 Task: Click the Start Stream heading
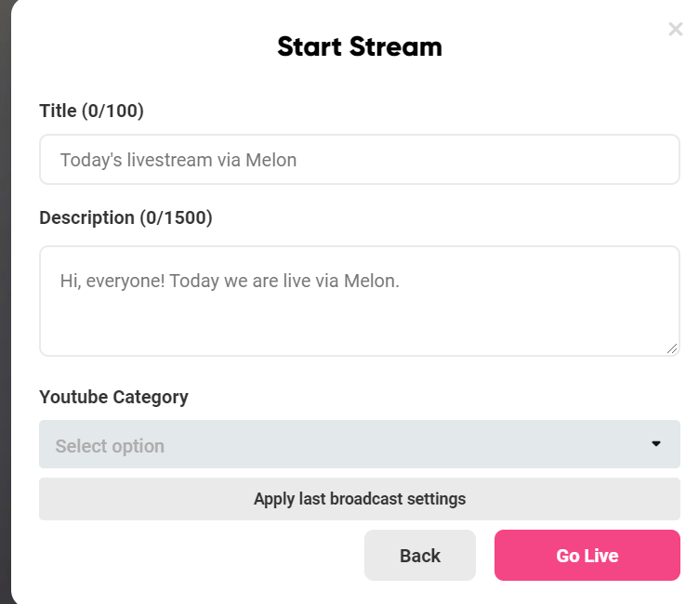359,46
